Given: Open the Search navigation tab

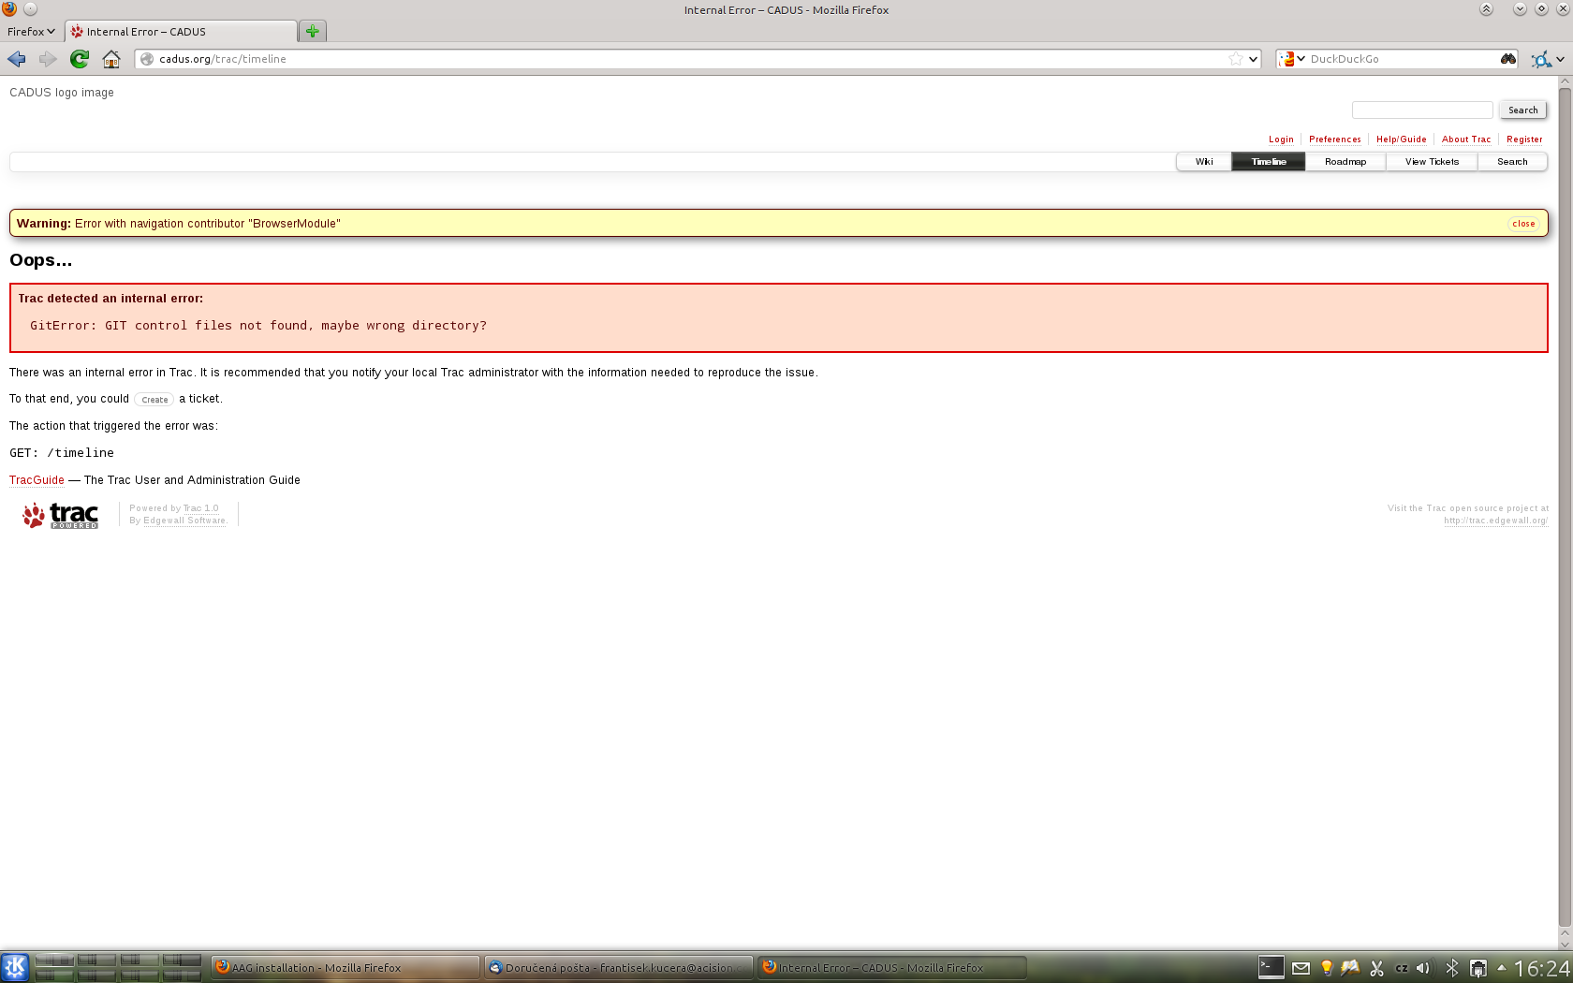Looking at the screenshot, I should point(1512,162).
